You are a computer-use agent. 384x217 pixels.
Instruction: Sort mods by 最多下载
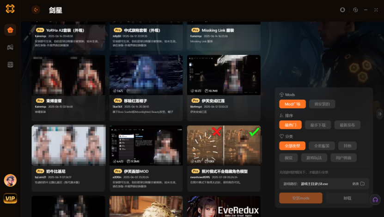click(x=318, y=125)
